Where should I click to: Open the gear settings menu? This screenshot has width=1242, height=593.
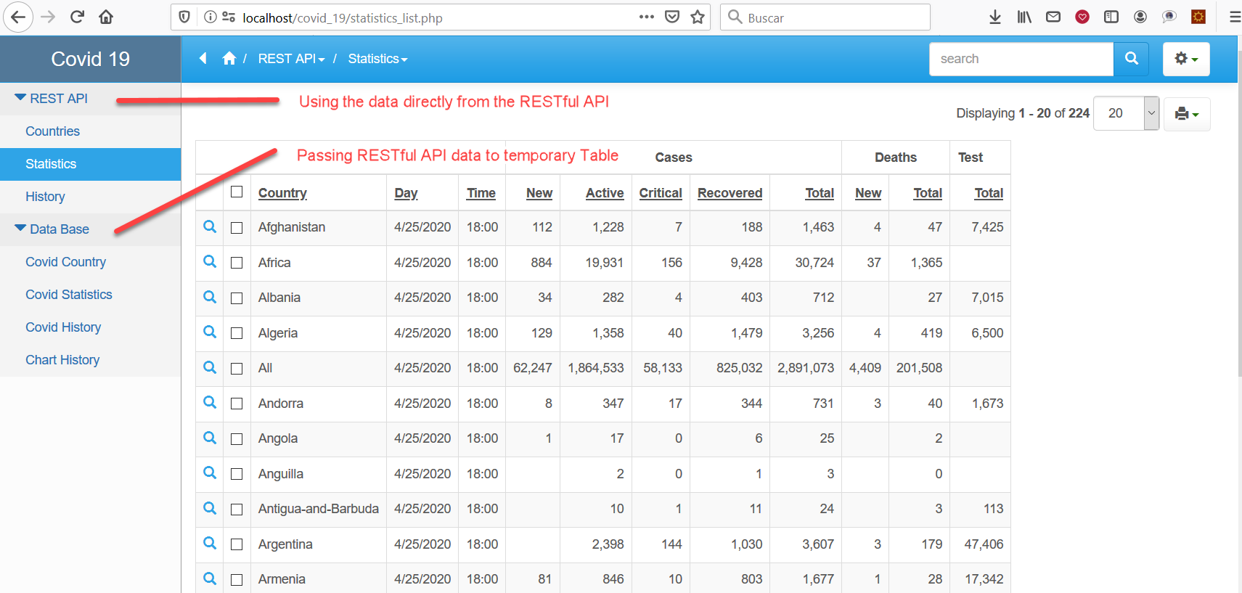[x=1185, y=59]
